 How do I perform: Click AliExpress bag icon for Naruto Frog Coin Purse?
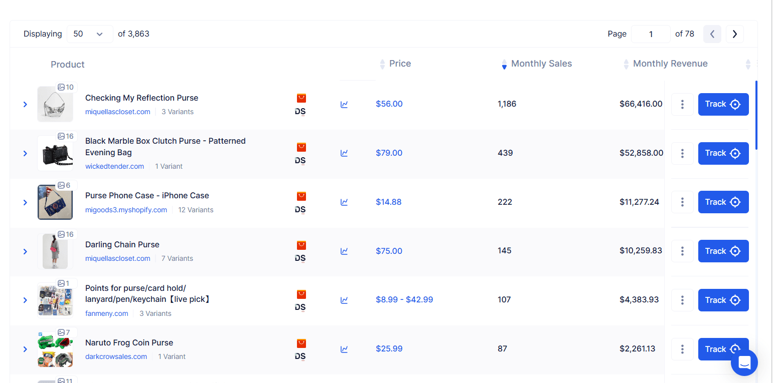click(301, 343)
